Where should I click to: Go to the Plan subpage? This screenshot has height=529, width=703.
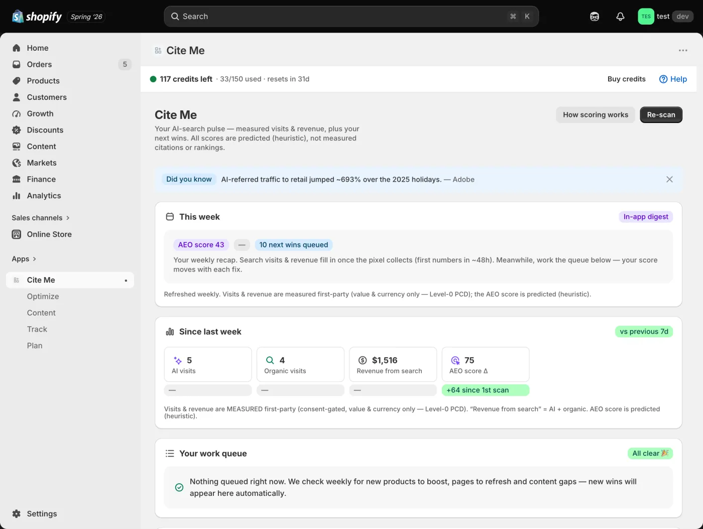coord(35,346)
